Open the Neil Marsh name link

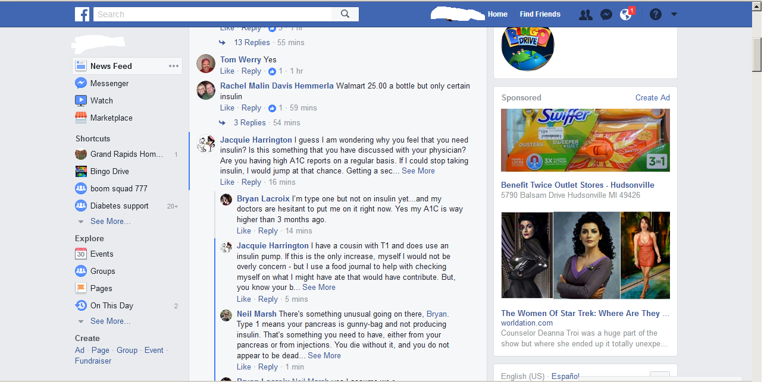[256, 314]
